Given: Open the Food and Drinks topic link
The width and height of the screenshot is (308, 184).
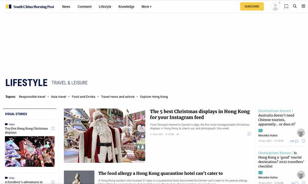Looking at the screenshot, I should pos(83,97).
